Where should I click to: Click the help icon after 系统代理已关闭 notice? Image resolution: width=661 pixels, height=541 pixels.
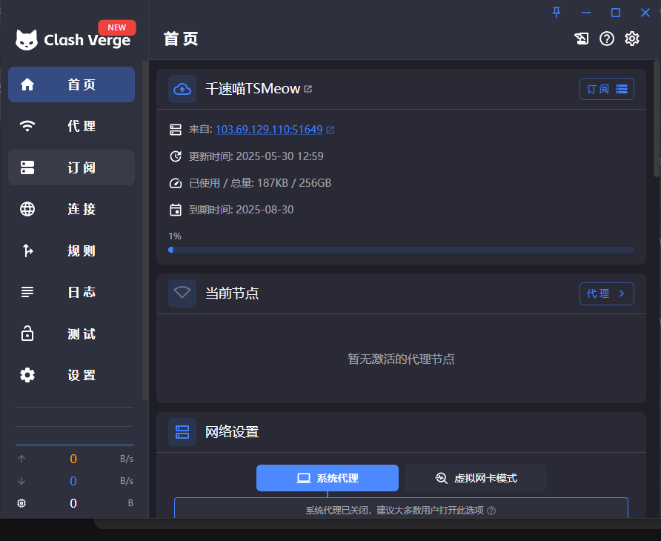pyautogui.click(x=491, y=511)
